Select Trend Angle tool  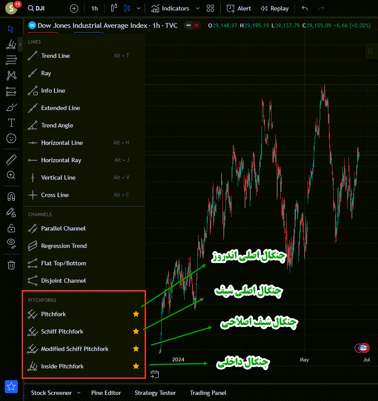pos(84,125)
